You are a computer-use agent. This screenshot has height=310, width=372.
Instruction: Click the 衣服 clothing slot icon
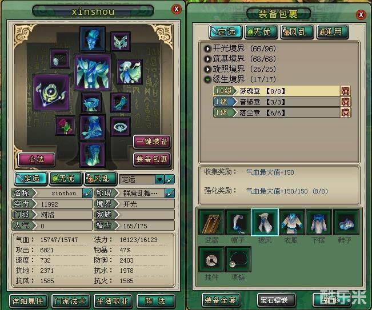point(291,222)
